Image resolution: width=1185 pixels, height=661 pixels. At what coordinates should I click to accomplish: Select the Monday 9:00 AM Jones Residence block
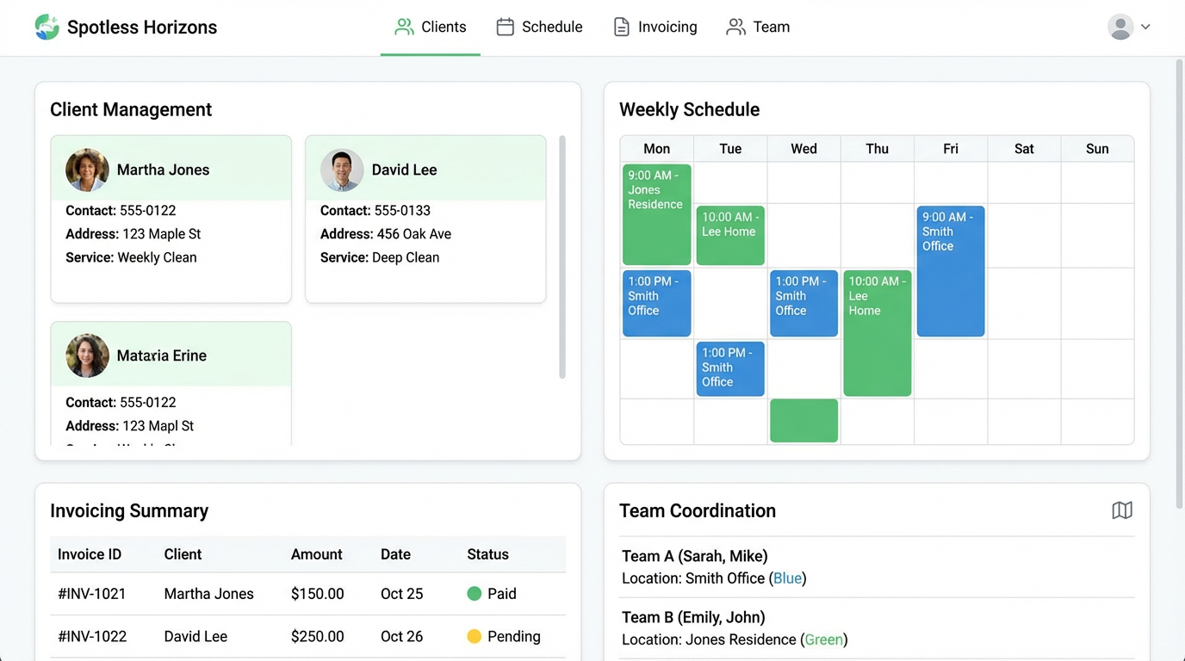(656, 213)
